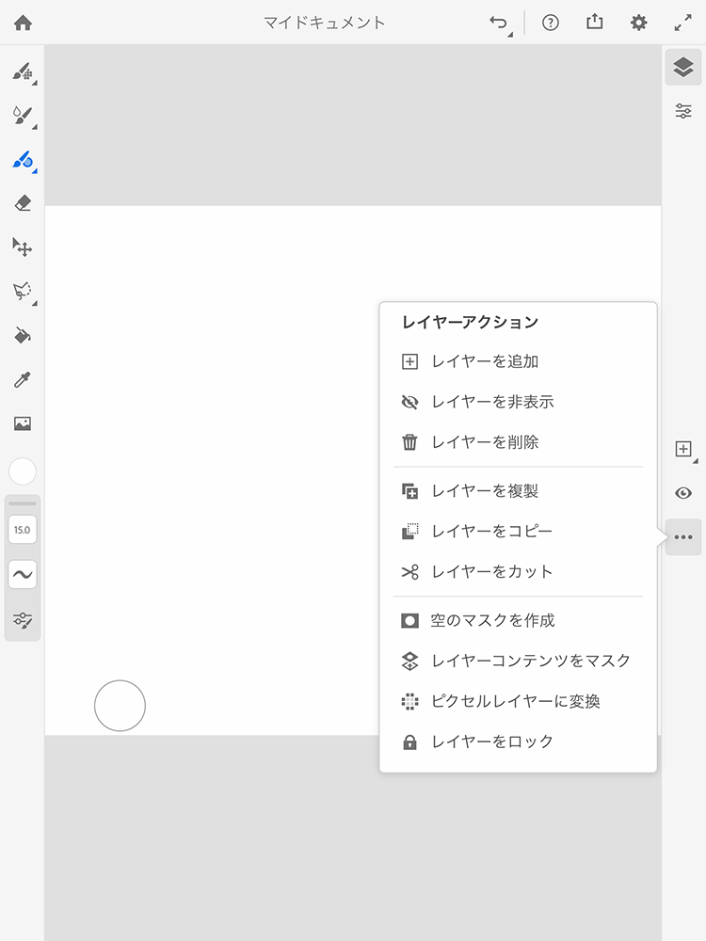Toggle layer visibility eye icon
The image size is (706, 941).
pos(683,493)
